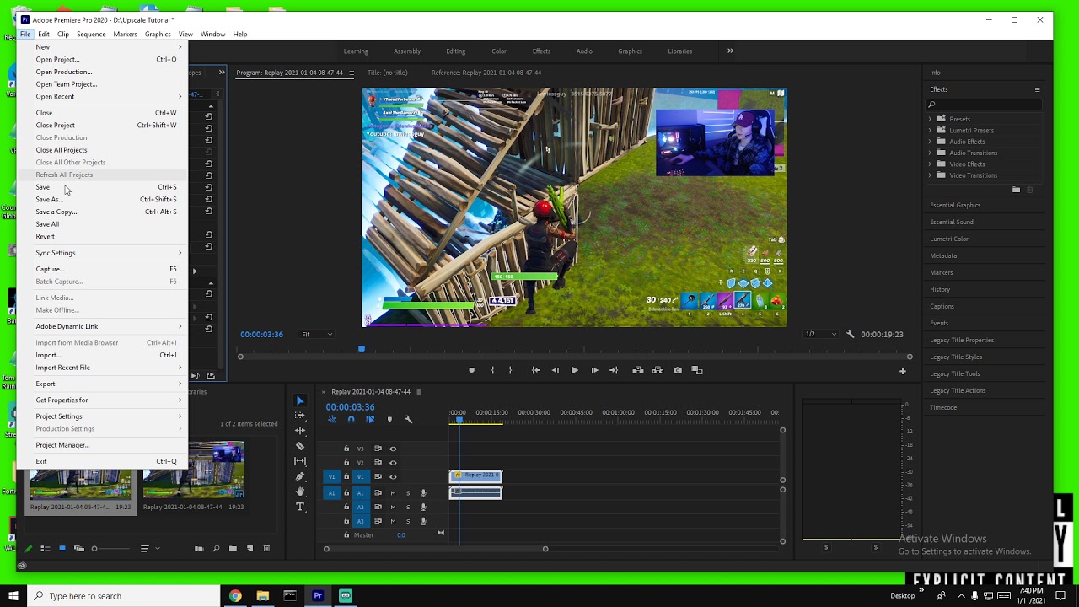Screen dimensions: 1079x607
Task: Click New Bin folder icon in Project panel
Action: [x=233, y=549]
